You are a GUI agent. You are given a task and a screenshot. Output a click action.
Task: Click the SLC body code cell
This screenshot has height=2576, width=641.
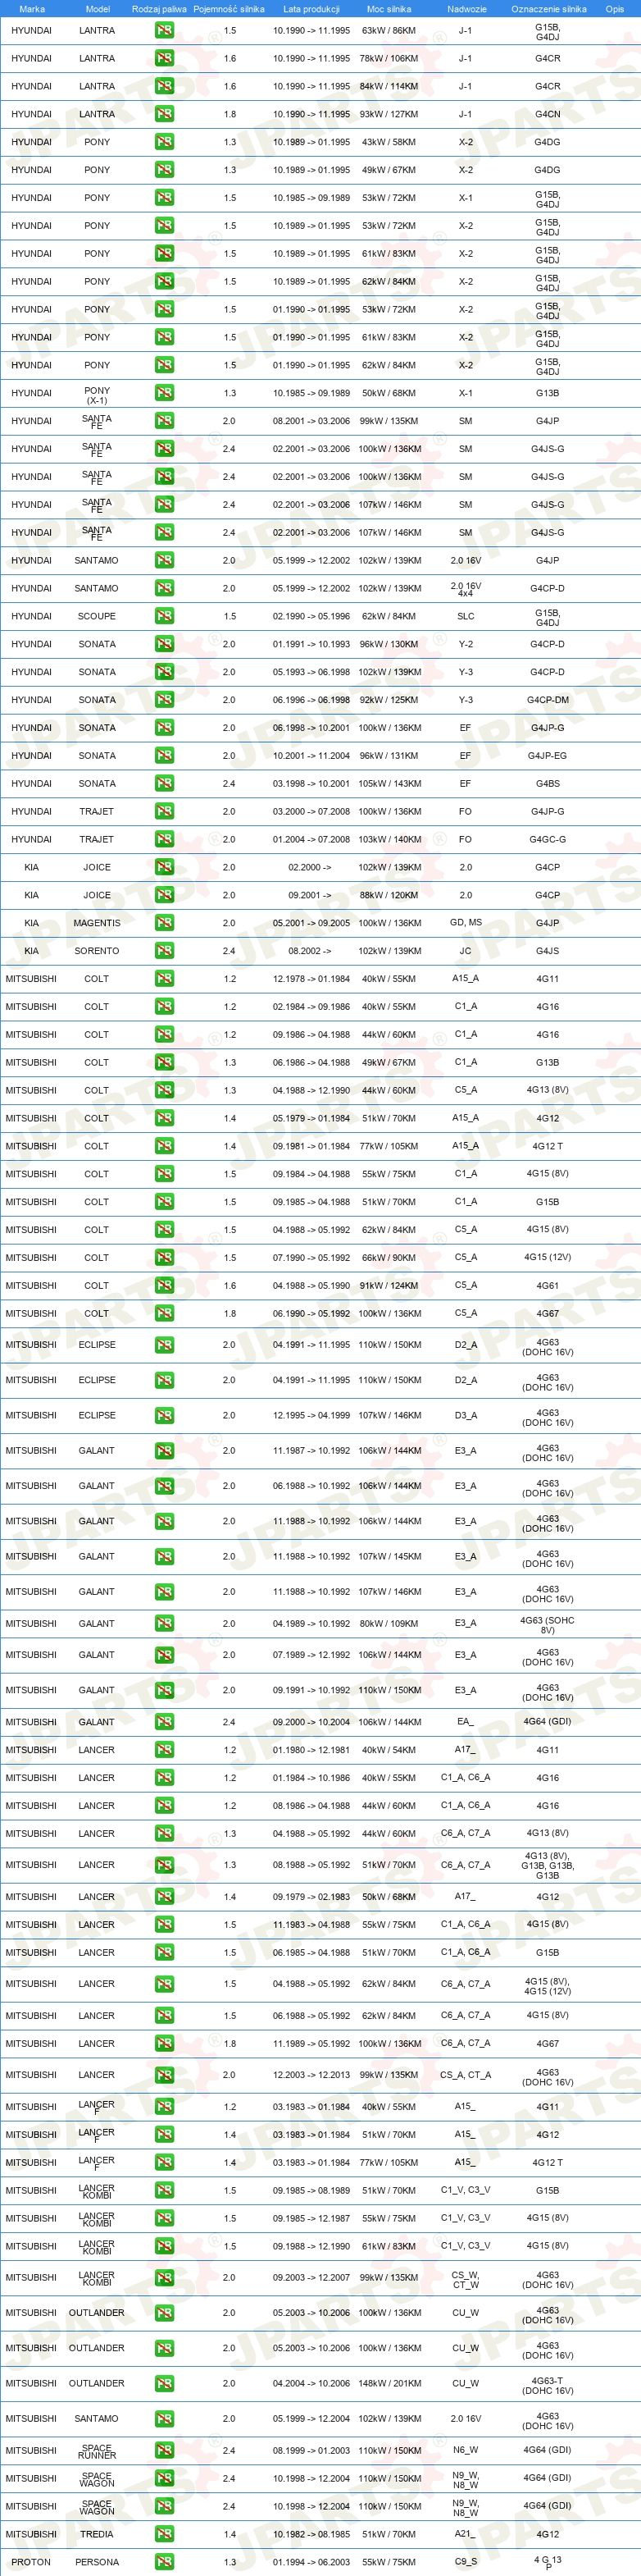tap(466, 616)
